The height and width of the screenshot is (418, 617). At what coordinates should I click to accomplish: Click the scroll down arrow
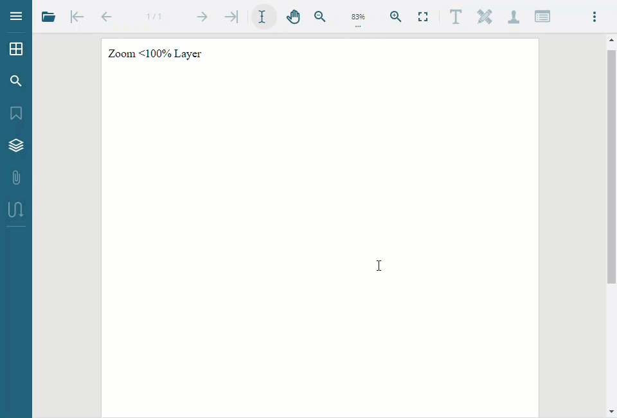[x=611, y=412]
